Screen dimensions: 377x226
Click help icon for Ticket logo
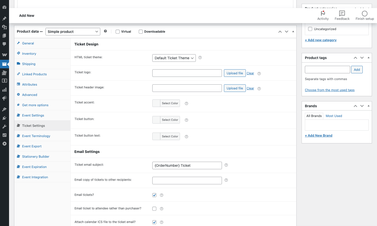point(259,74)
